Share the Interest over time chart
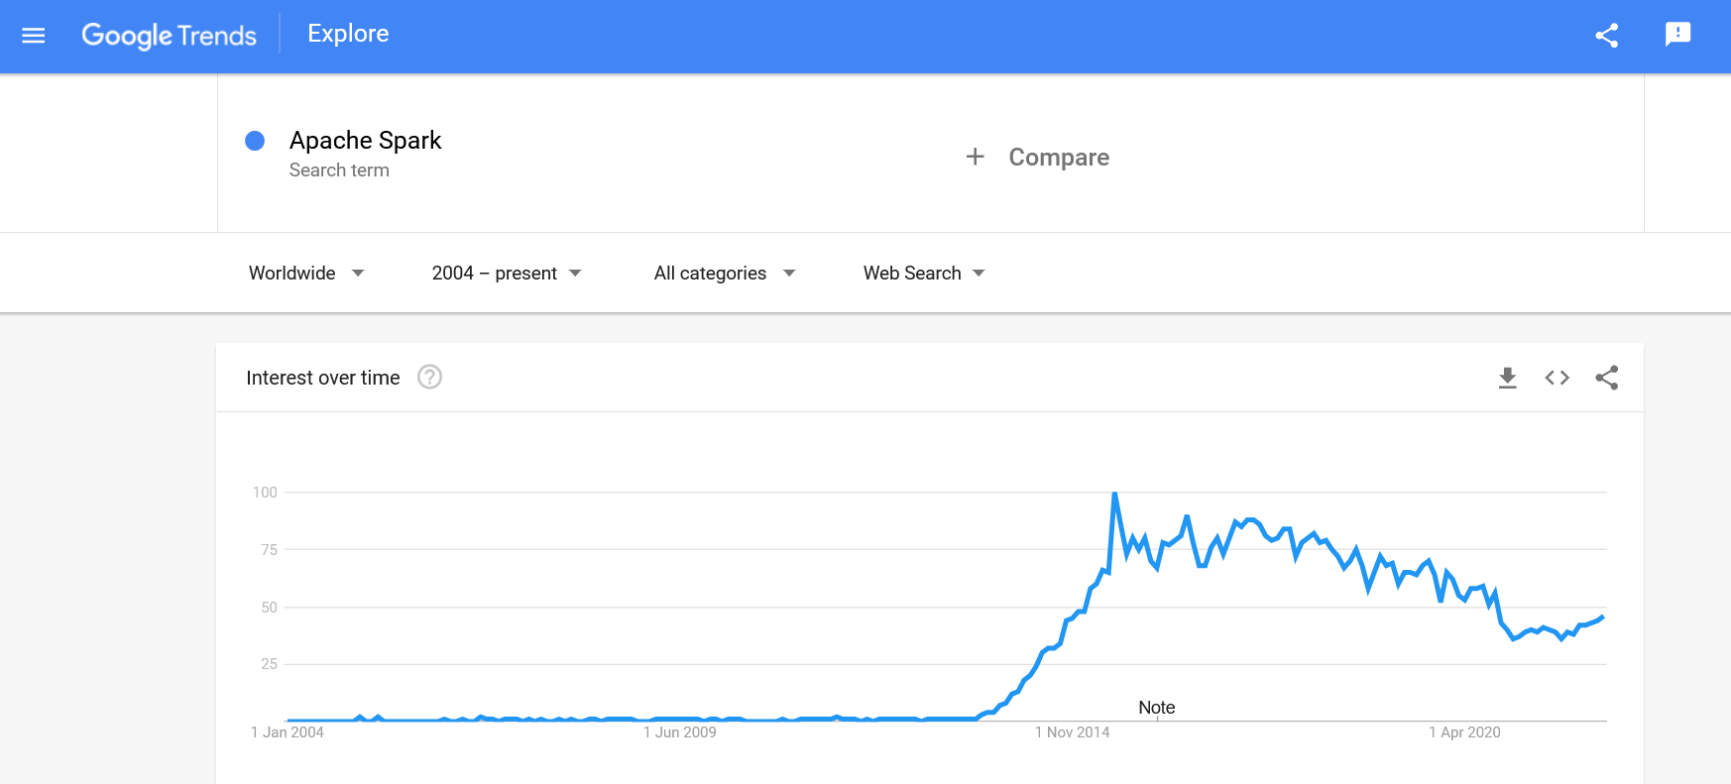 pos(1606,378)
